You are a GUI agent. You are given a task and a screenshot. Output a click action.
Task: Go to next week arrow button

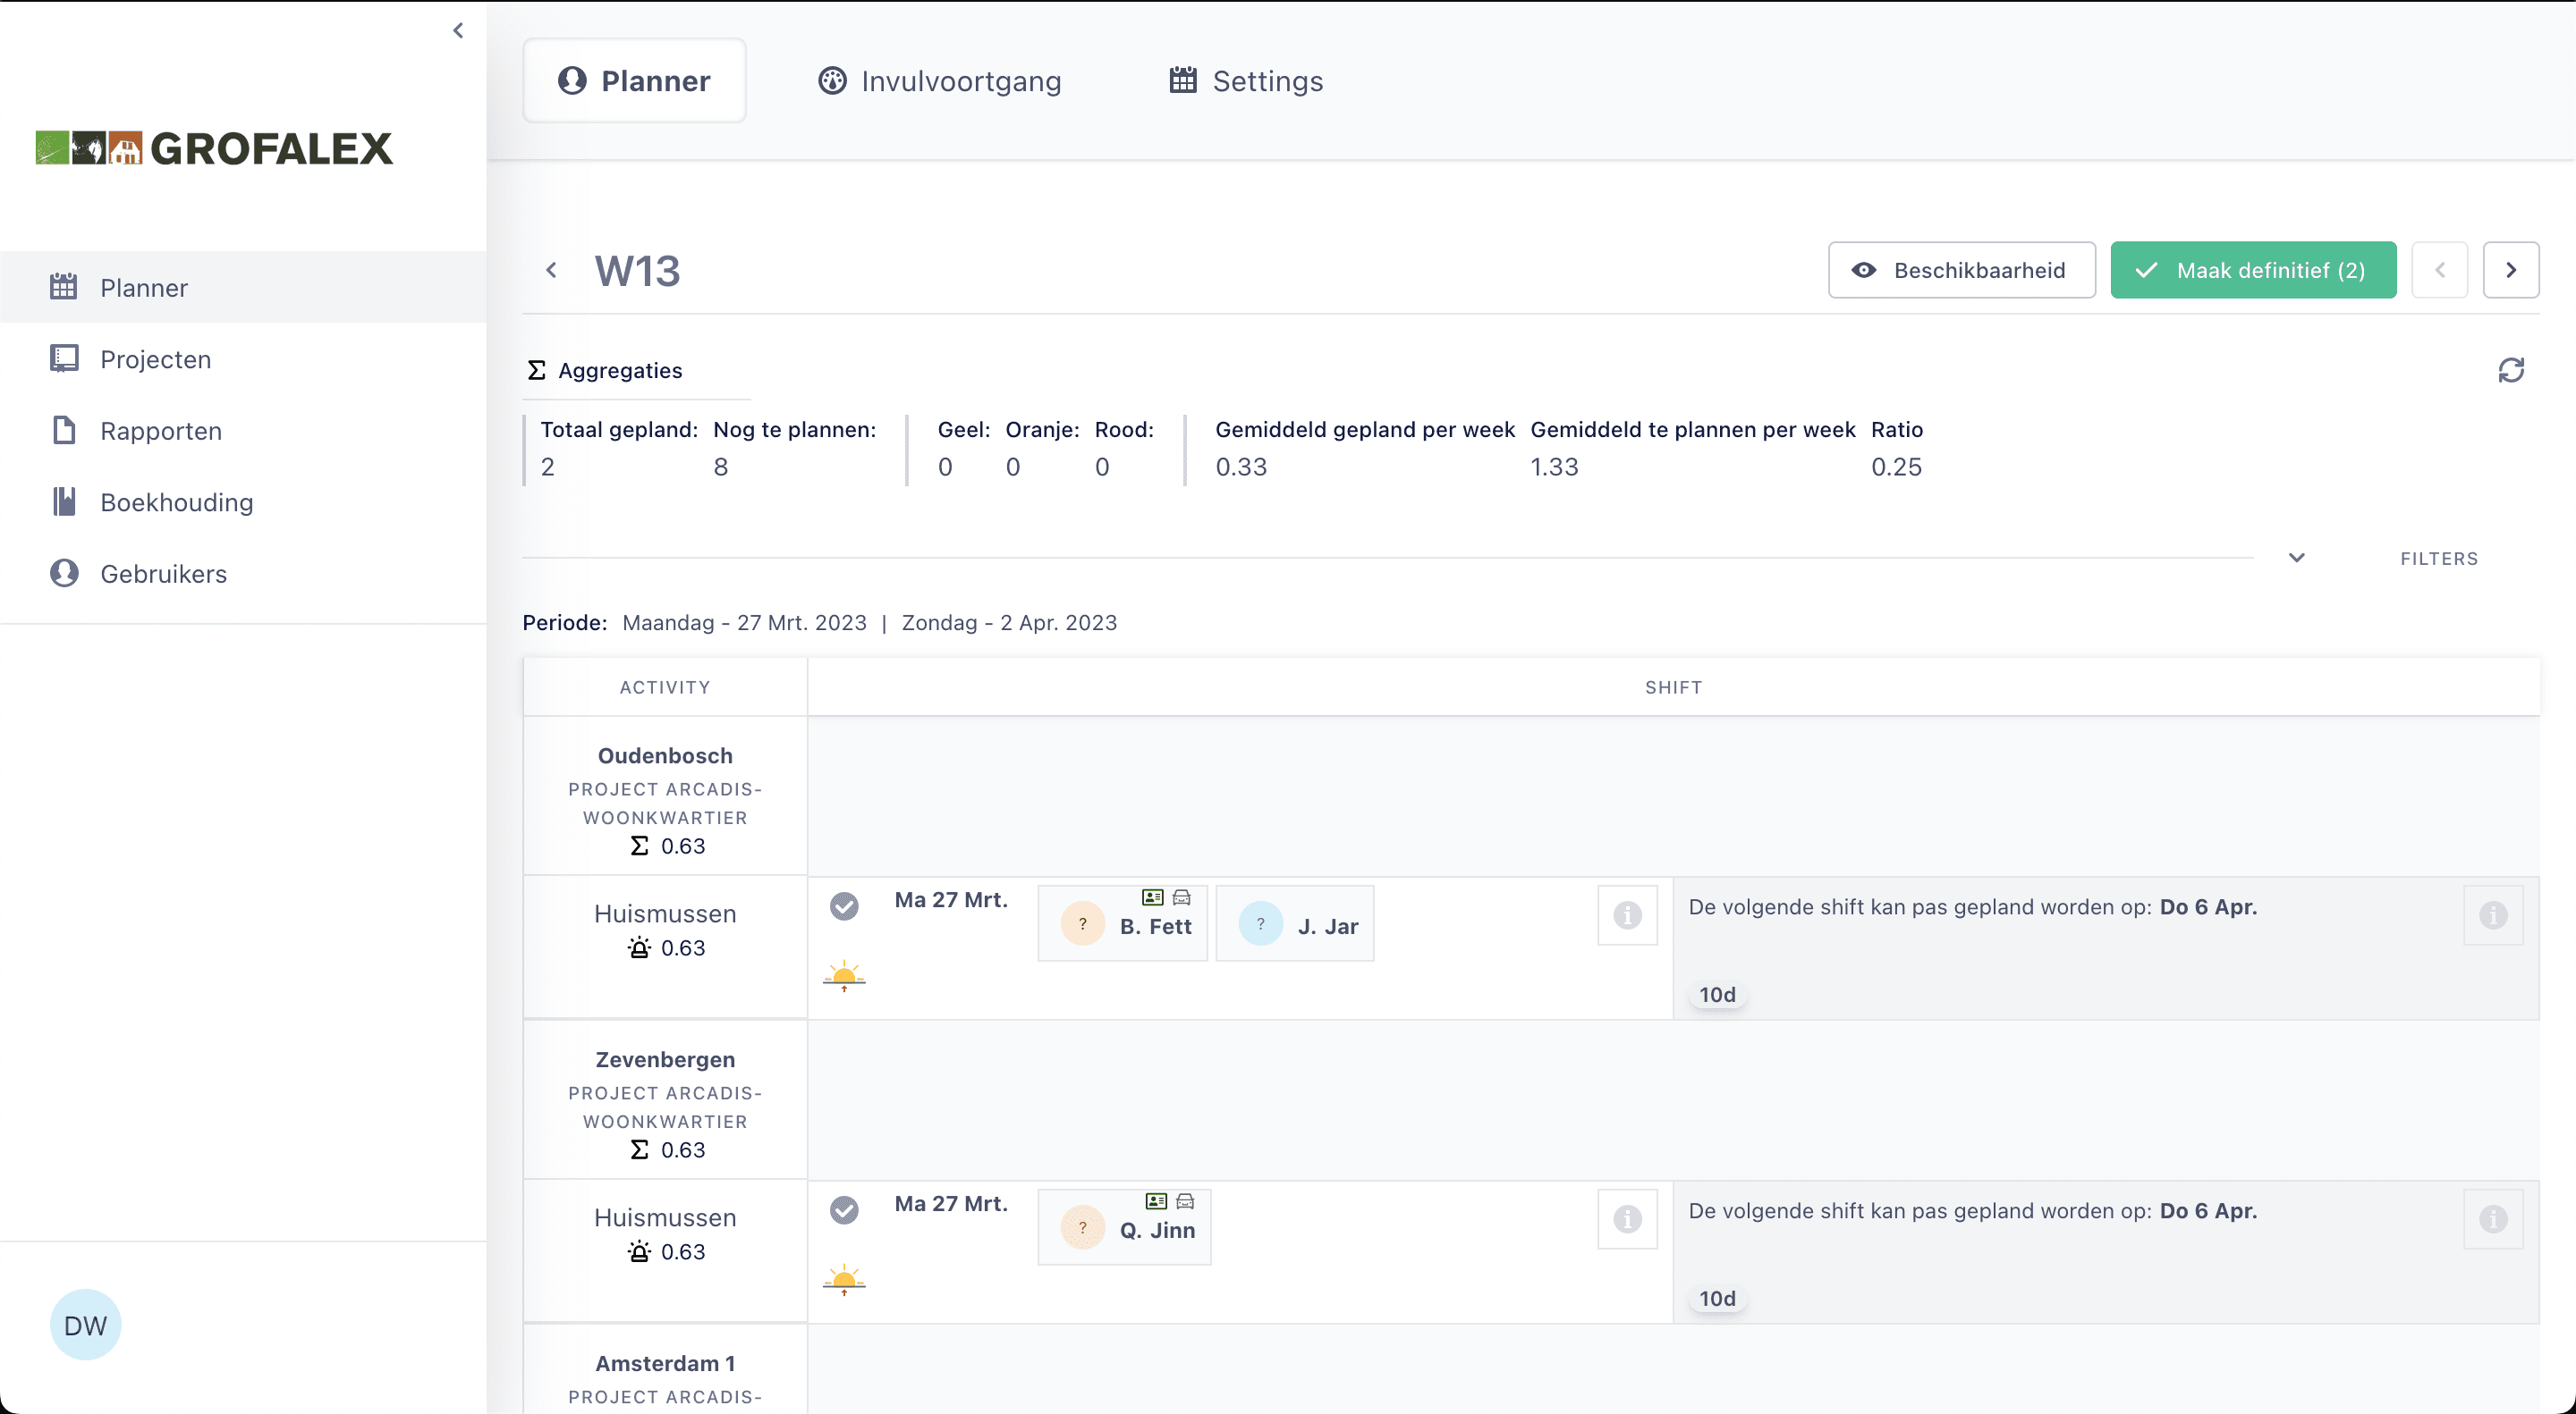[2510, 270]
